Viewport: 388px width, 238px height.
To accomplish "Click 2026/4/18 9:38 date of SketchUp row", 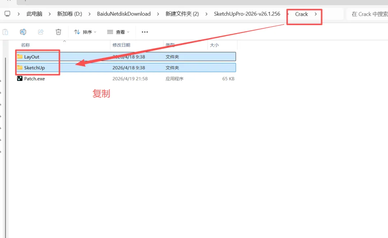I will point(129,68).
